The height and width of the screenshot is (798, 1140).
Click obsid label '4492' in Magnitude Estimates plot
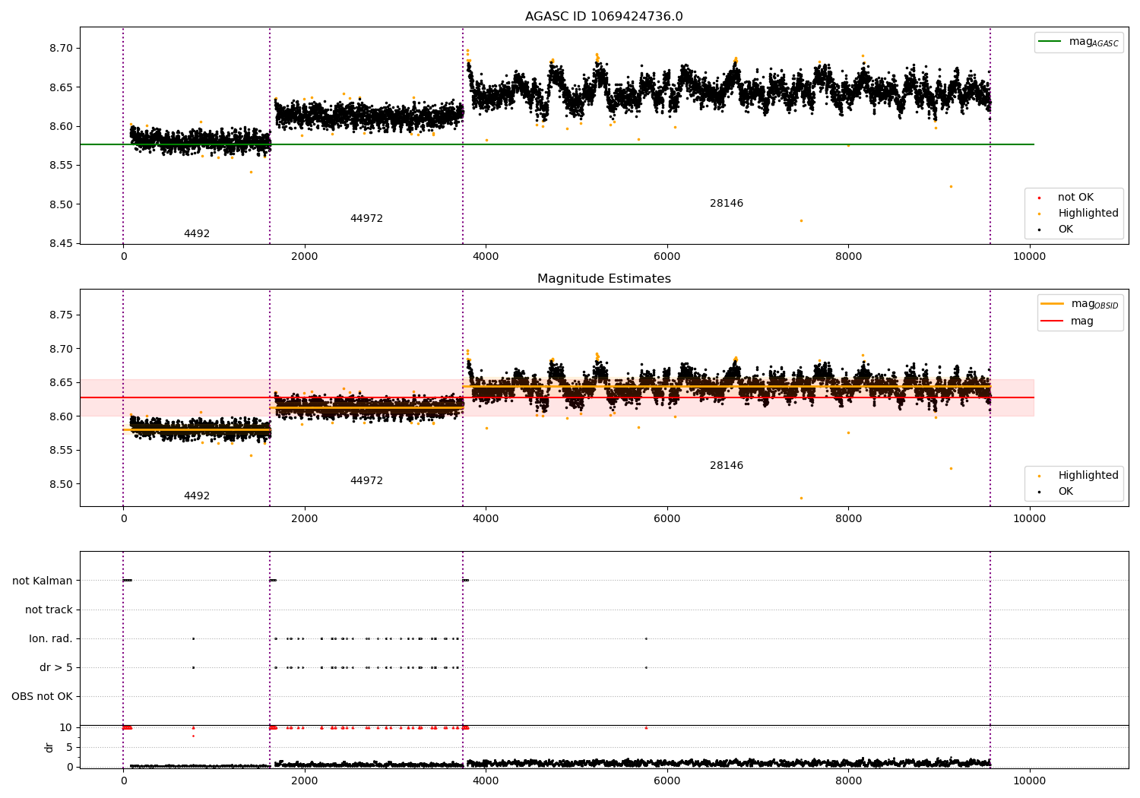click(197, 496)
